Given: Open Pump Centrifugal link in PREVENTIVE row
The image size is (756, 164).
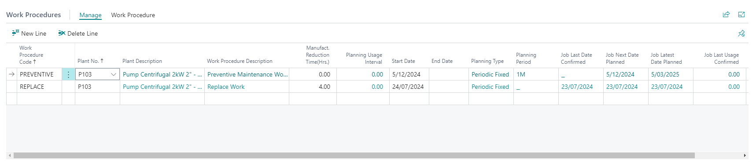Looking at the screenshot, I should (162, 74).
